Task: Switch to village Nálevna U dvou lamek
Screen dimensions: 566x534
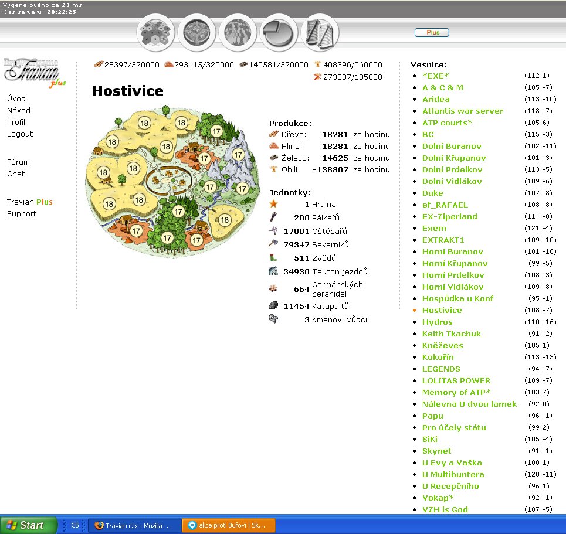Action: pyautogui.click(x=469, y=404)
